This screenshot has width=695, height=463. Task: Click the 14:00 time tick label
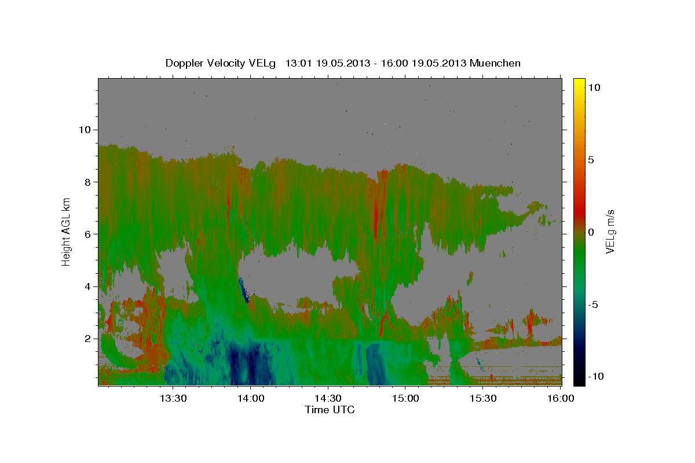tap(251, 399)
